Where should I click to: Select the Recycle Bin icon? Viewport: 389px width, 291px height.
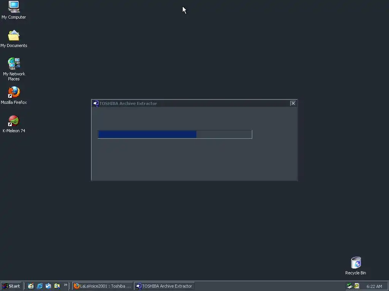[x=356, y=263]
